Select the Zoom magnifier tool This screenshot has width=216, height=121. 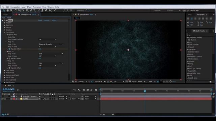(x=11, y=10)
